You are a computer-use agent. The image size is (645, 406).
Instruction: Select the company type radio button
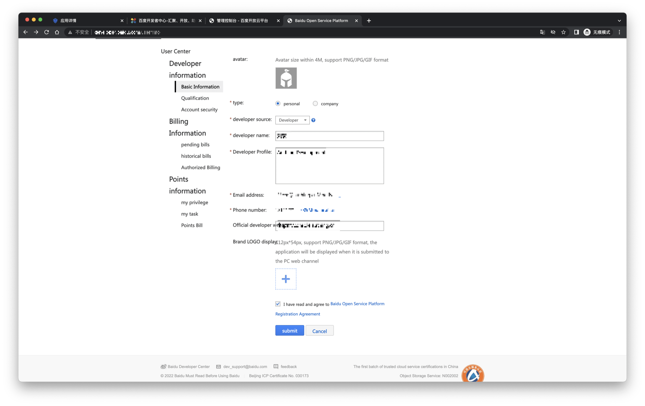click(315, 104)
